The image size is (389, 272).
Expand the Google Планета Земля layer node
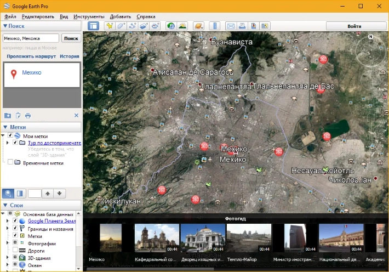8,221
